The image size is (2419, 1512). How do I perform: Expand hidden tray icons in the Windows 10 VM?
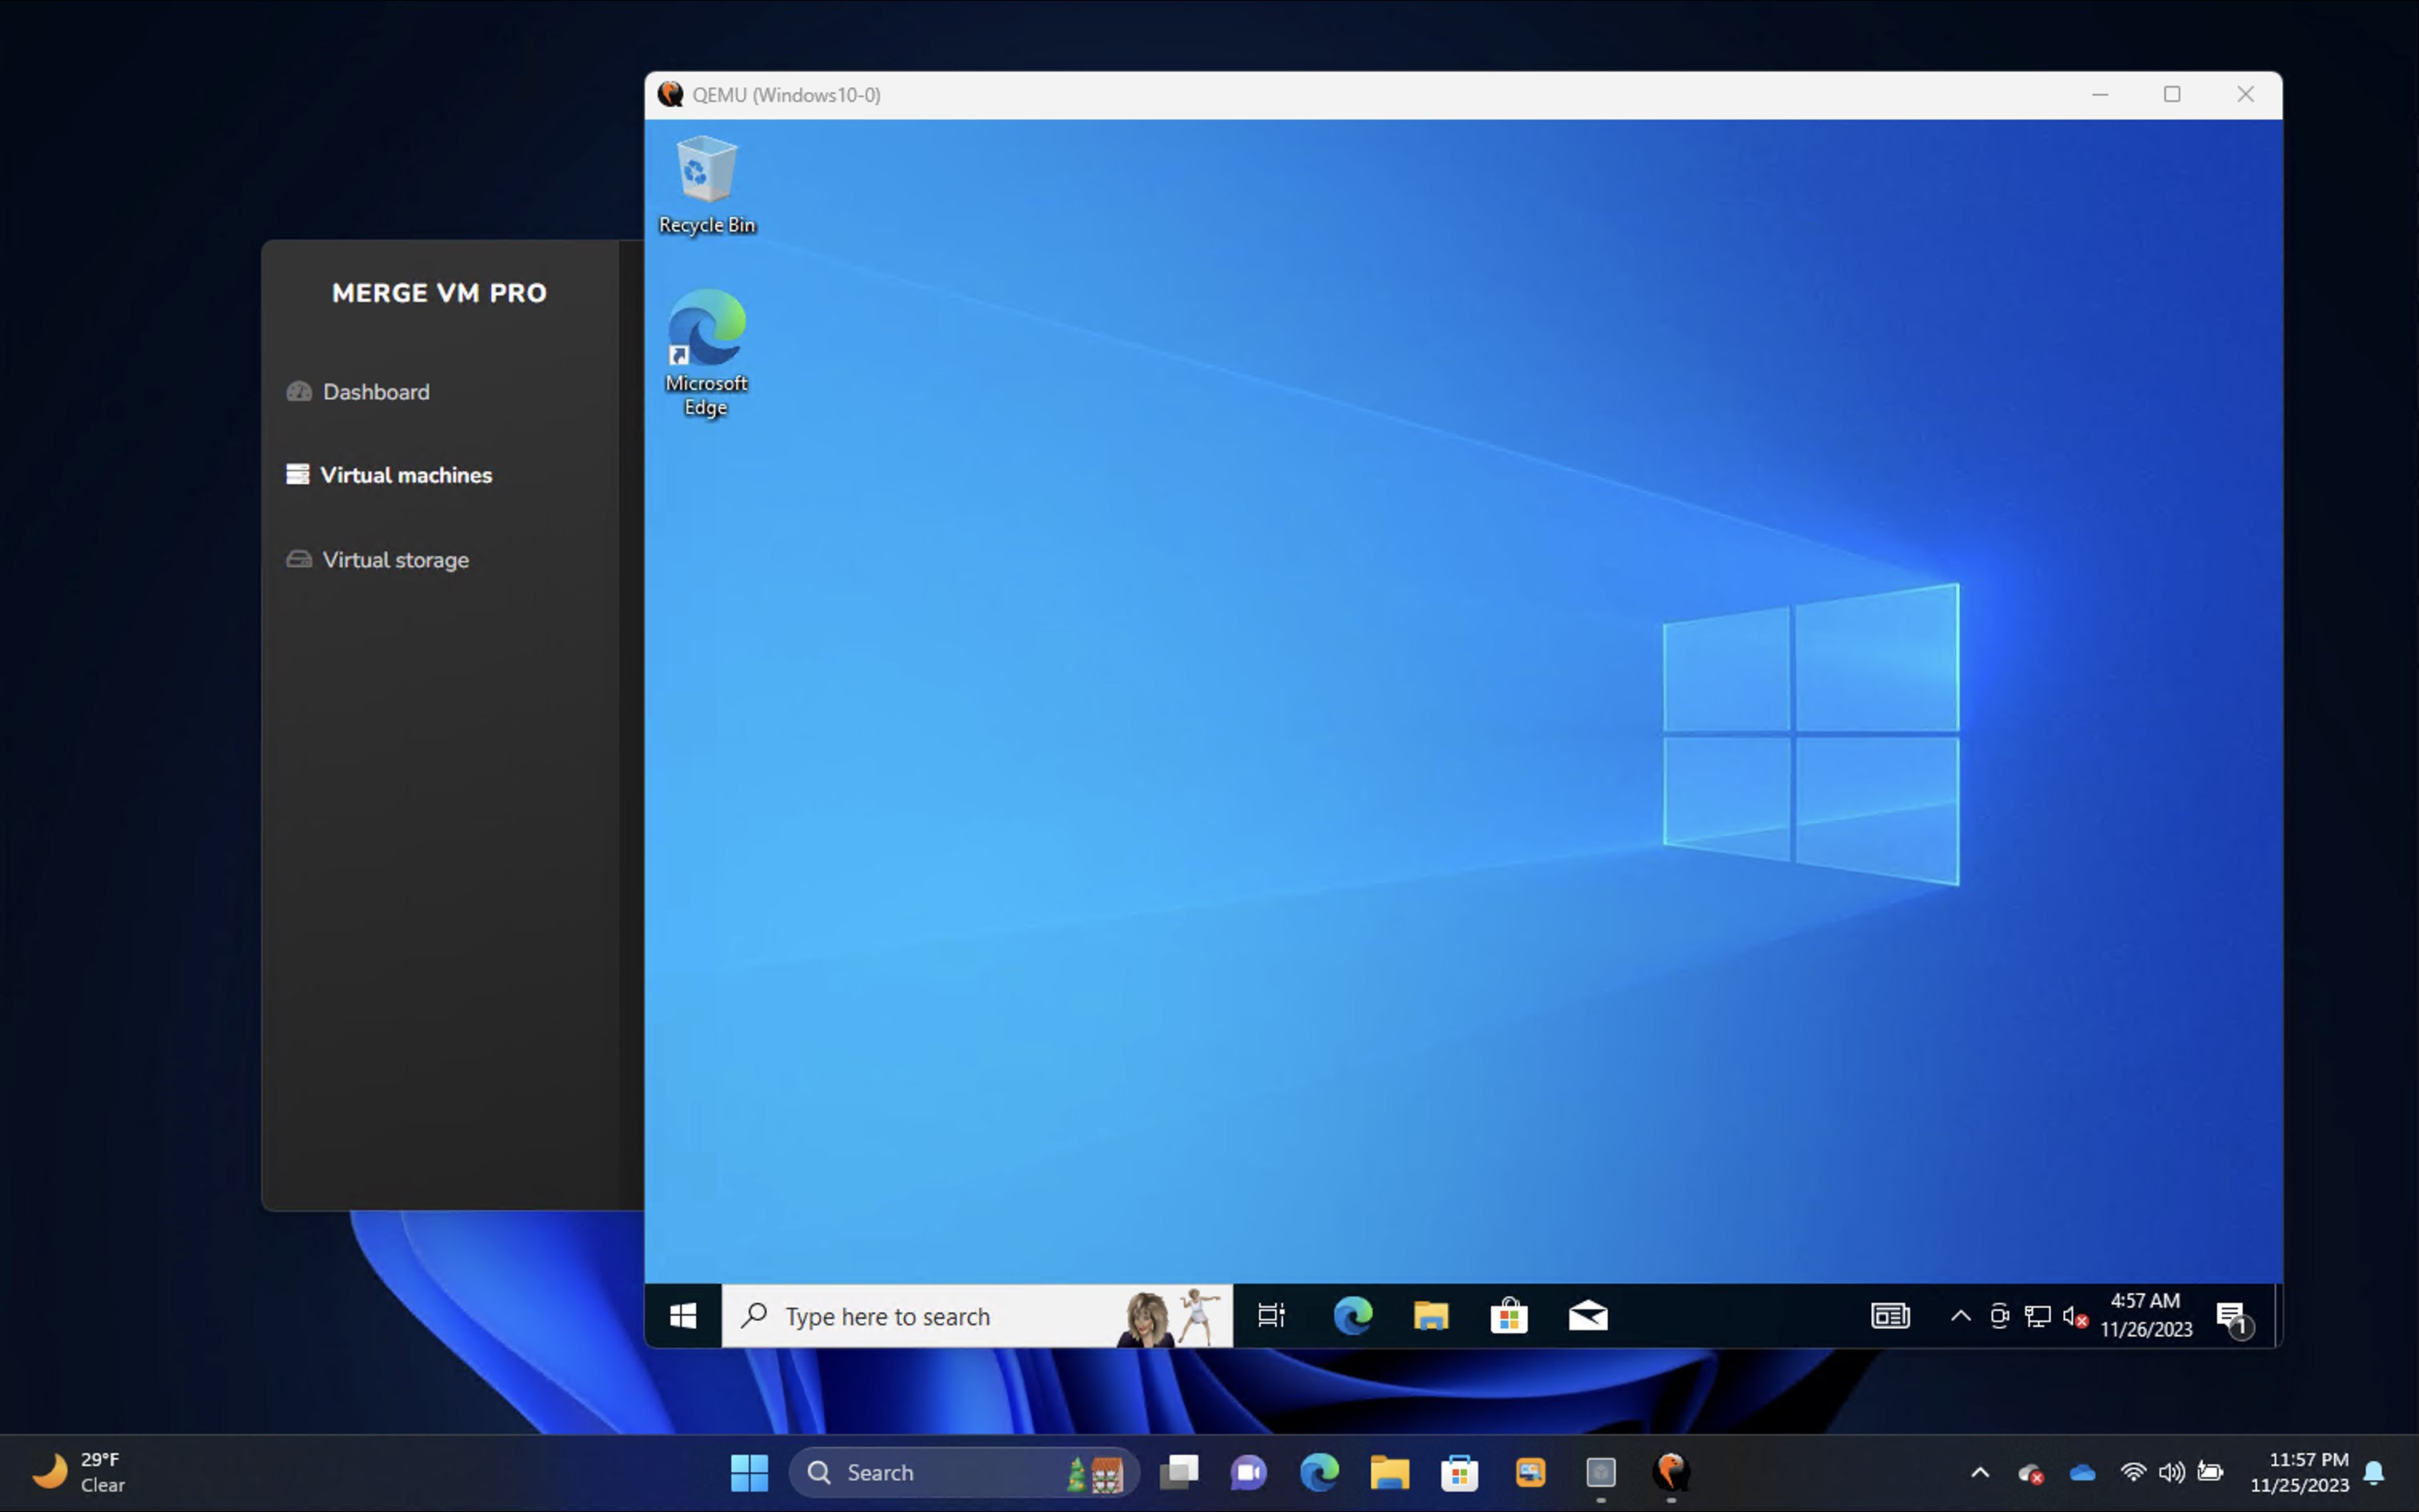pyautogui.click(x=1960, y=1316)
